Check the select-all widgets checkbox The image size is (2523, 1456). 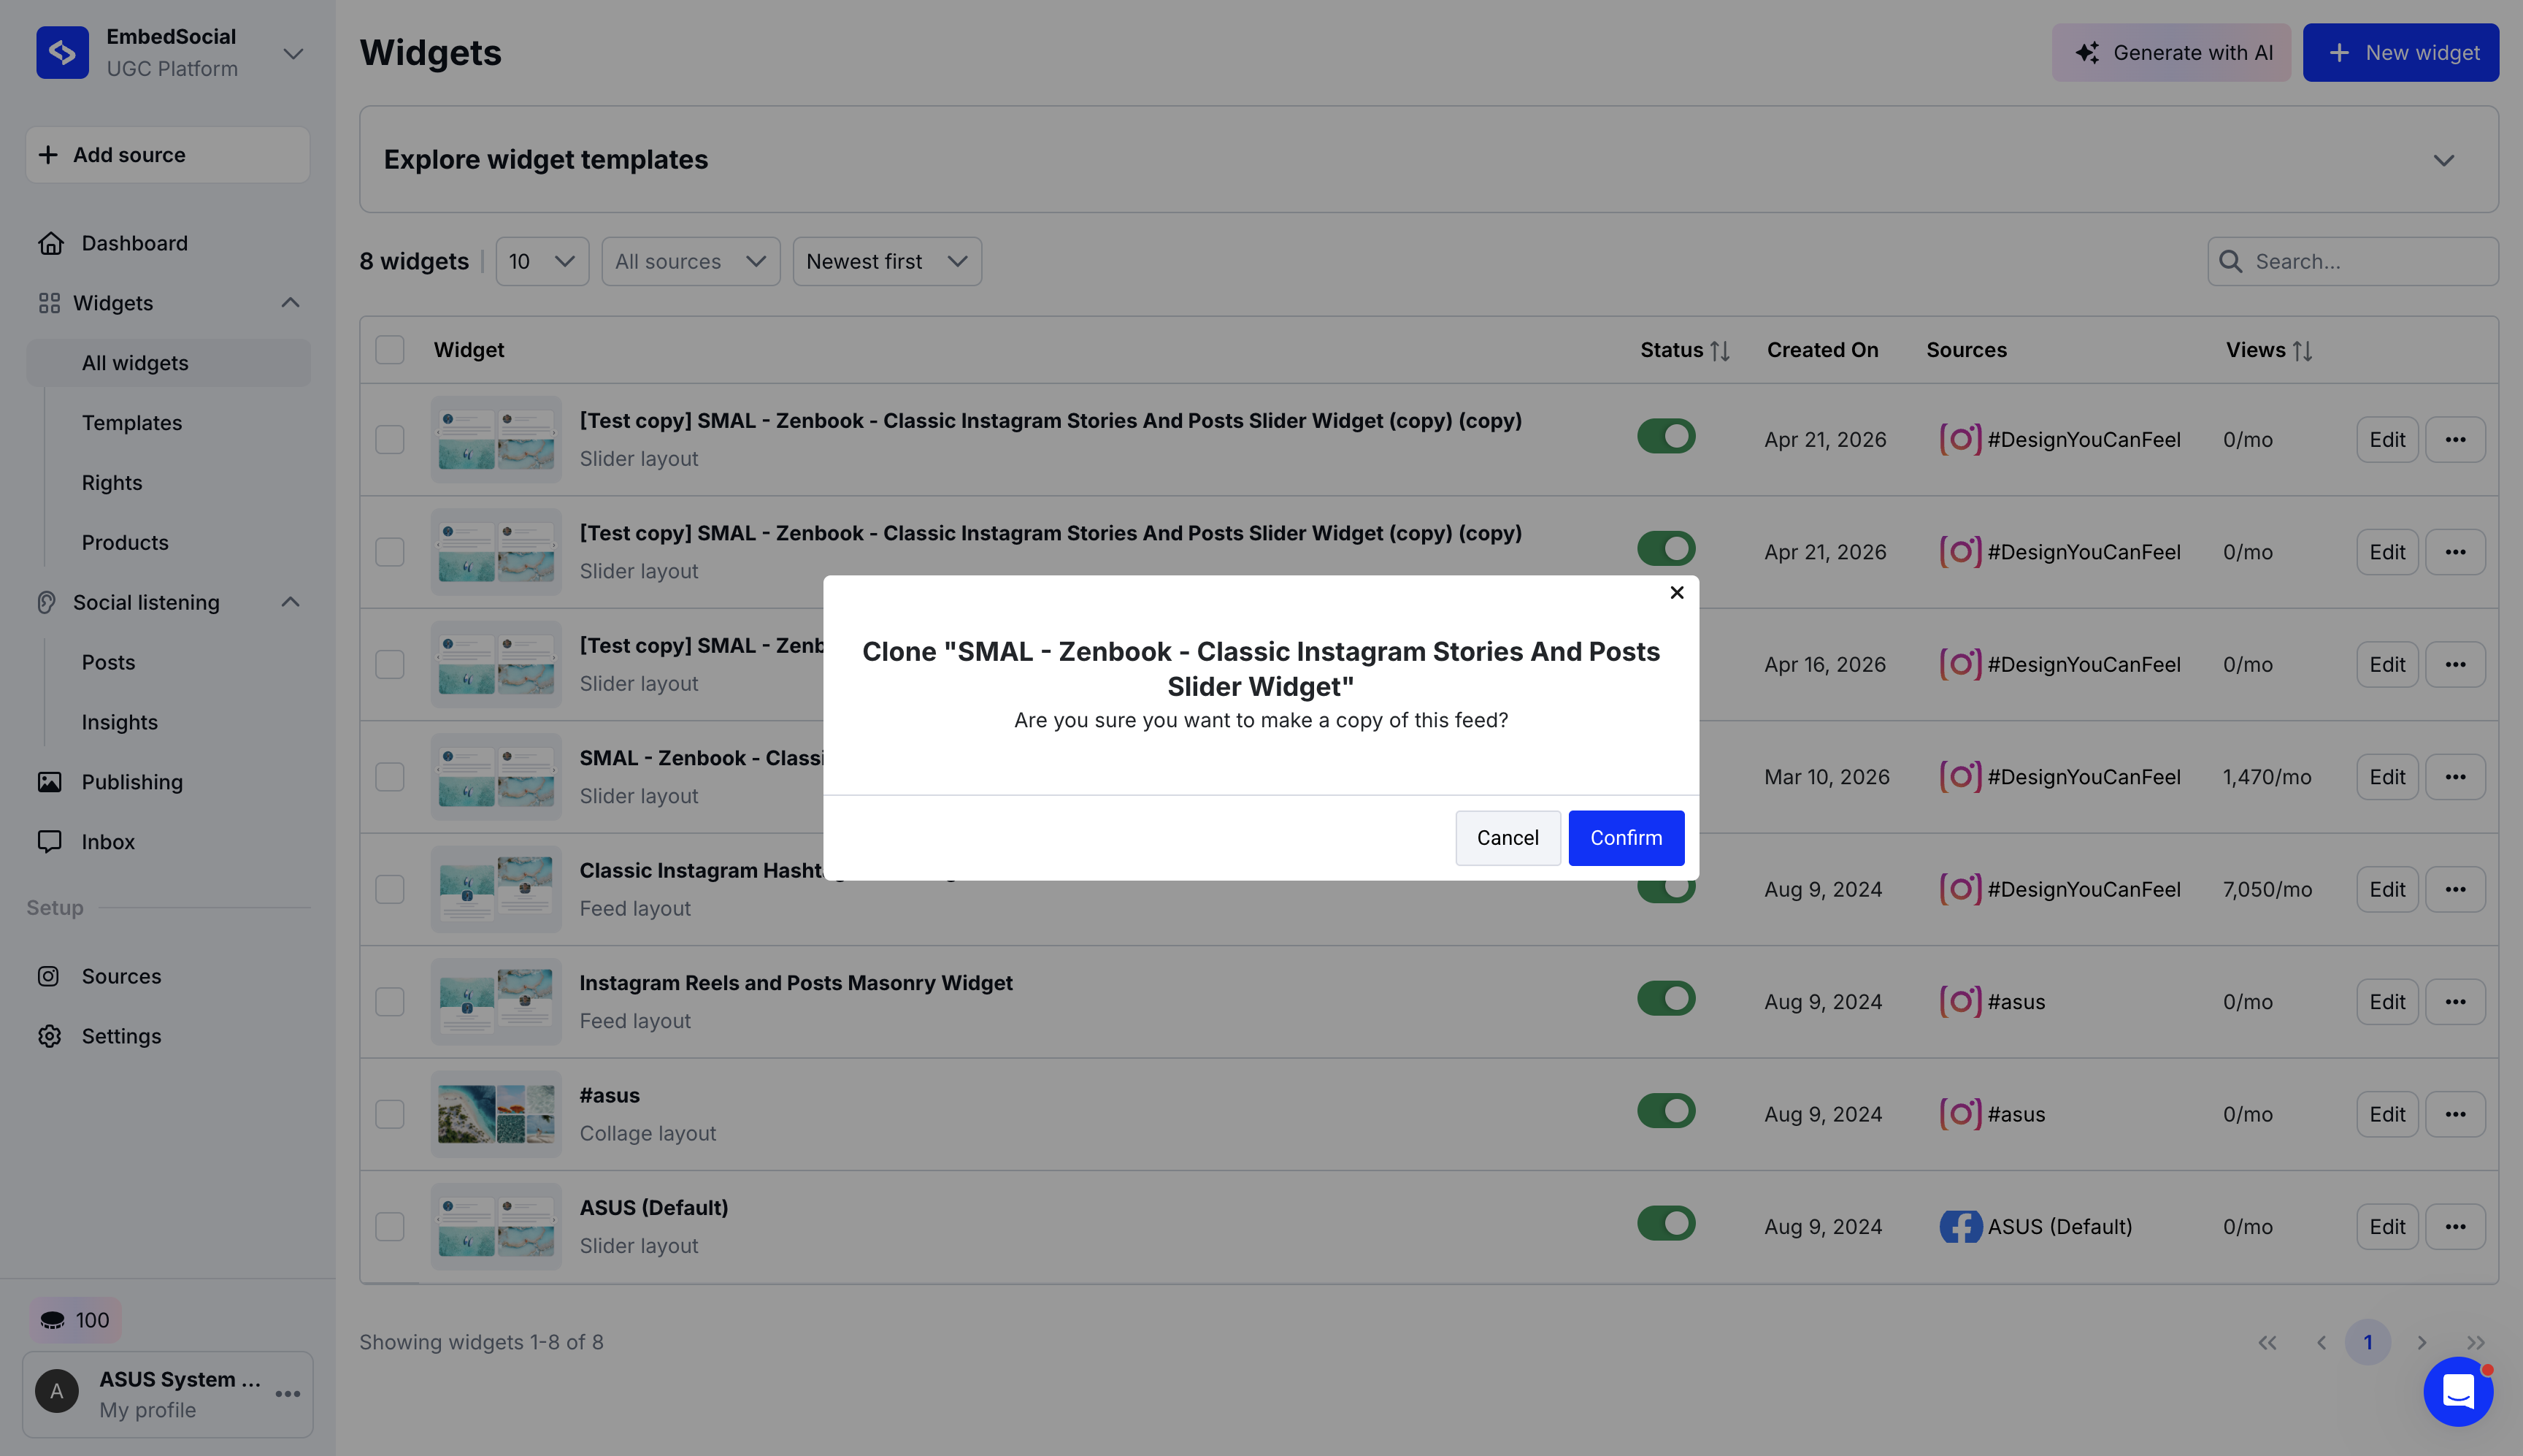390,350
